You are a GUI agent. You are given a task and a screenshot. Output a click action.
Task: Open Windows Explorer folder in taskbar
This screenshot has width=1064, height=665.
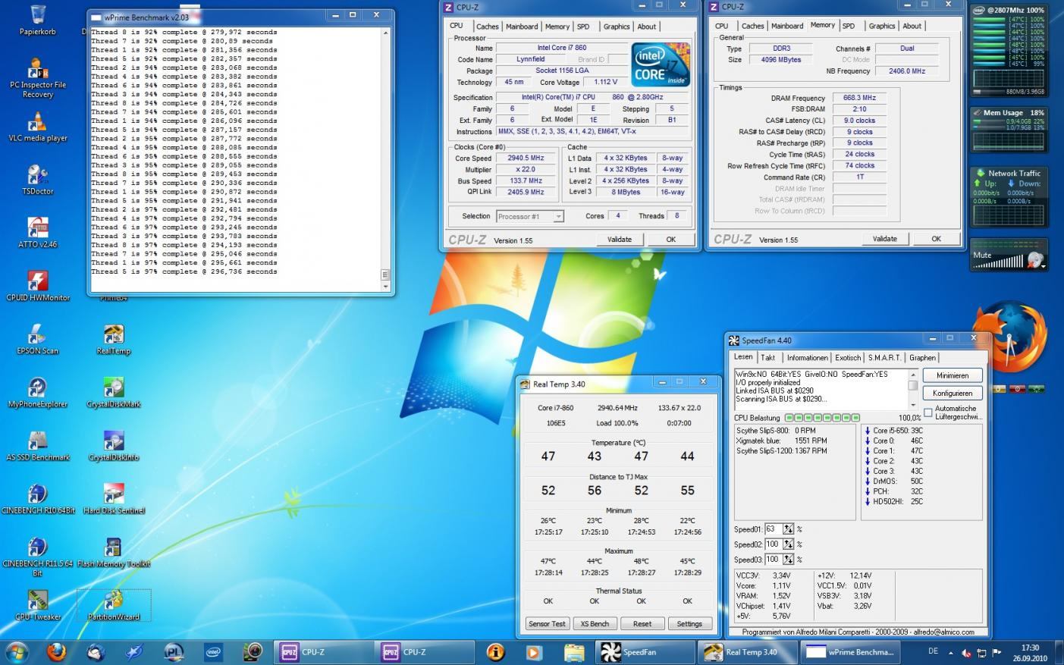574,651
